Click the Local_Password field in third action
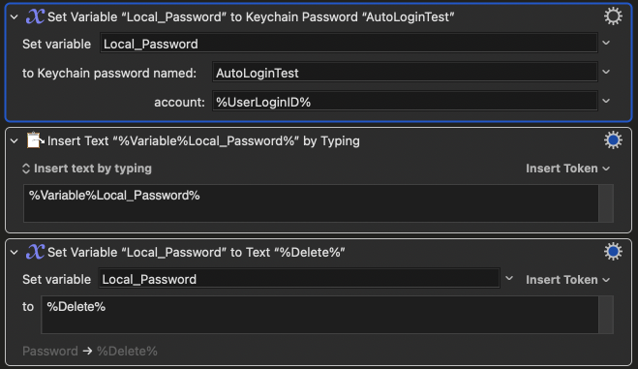 tap(299, 279)
